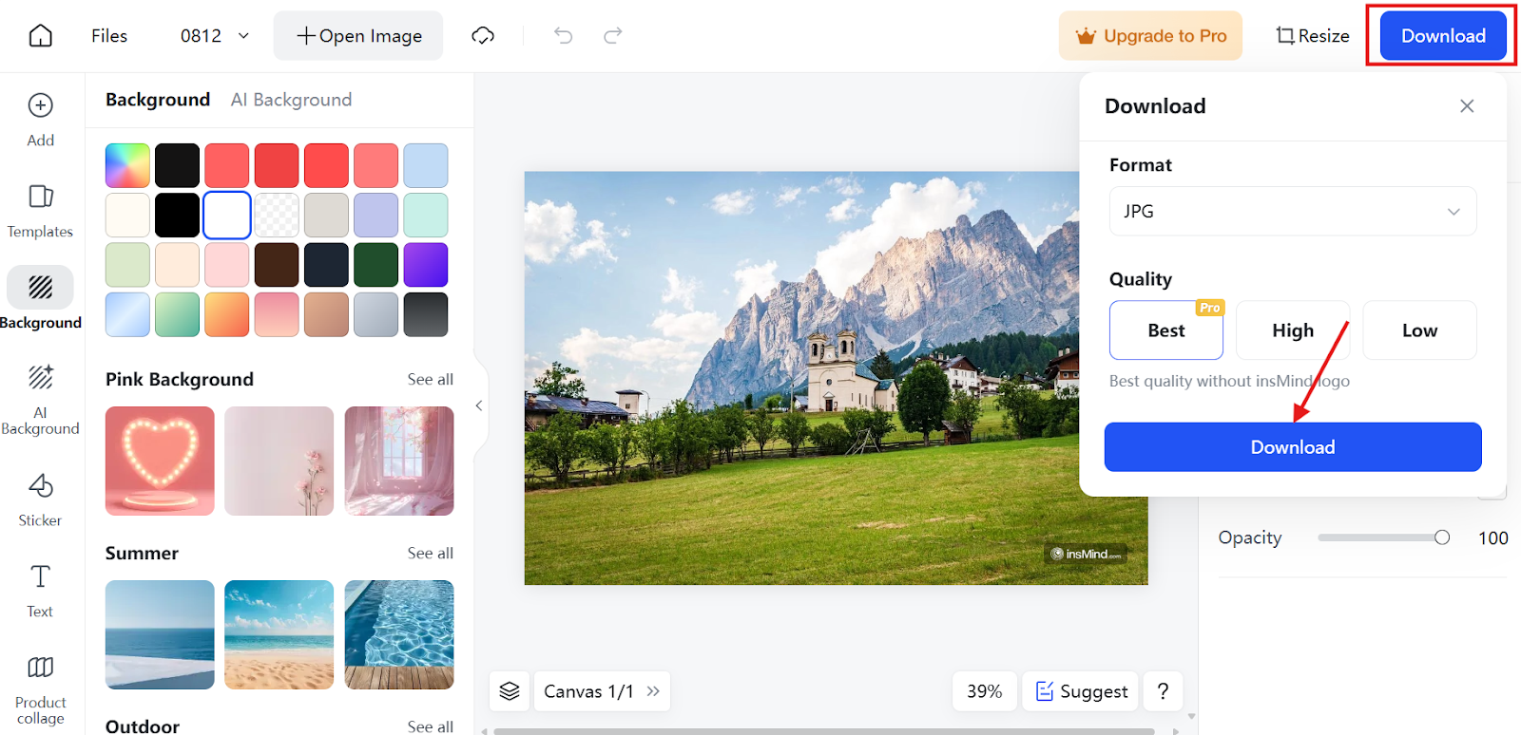
Task: Click the redo arrow
Action: click(613, 36)
